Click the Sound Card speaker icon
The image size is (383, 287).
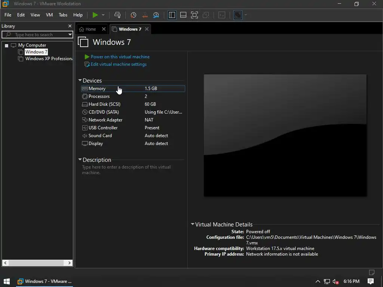[x=85, y=136]
